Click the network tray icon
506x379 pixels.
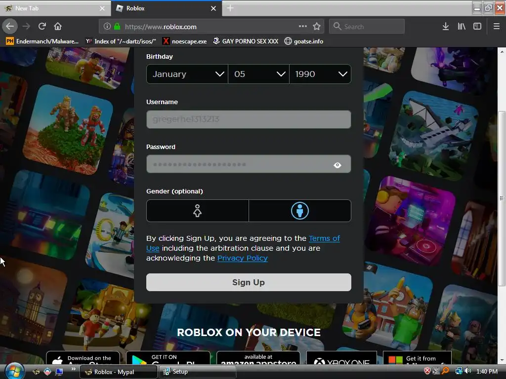pos(459,371)
